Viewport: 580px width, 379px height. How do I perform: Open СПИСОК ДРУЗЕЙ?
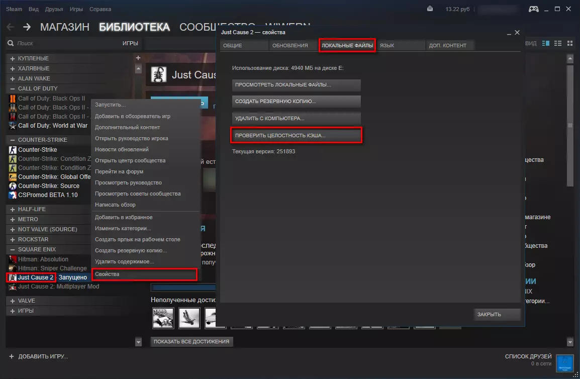[528, 356]
